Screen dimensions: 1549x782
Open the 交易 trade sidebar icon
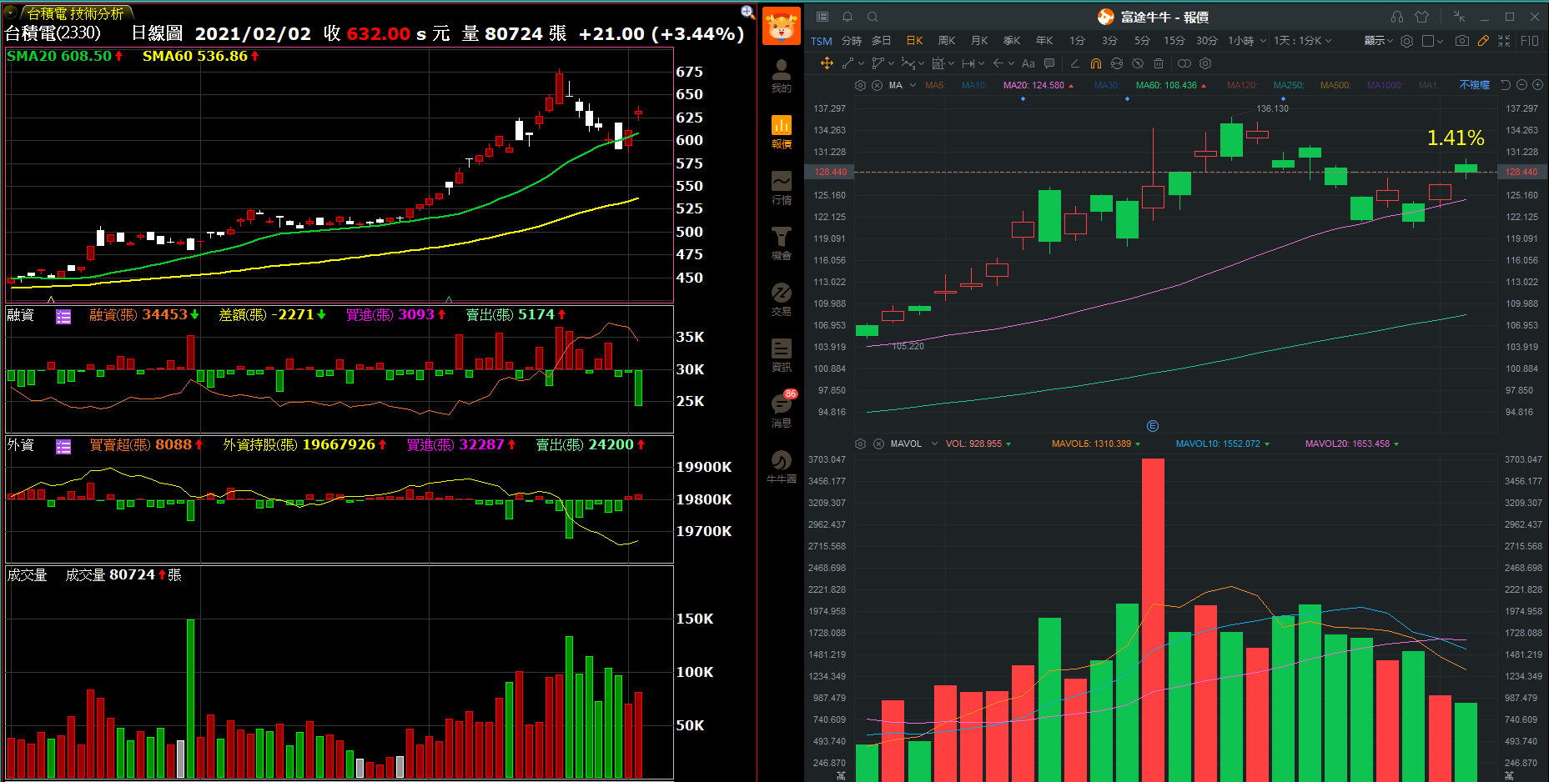click(x=781, y=299)
